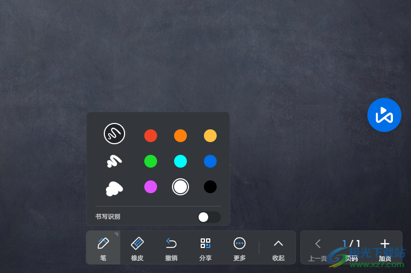Pick the green color swatch
The image size is (411, 273).
point(151,161)
